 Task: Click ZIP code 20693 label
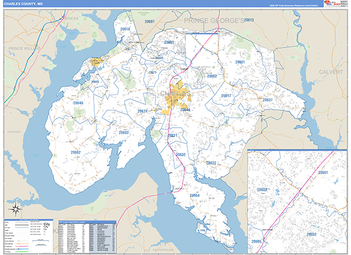click(x=124, y=132)
